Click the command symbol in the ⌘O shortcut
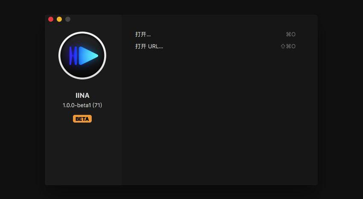The image size is (363, 199). tap(288, 35)
